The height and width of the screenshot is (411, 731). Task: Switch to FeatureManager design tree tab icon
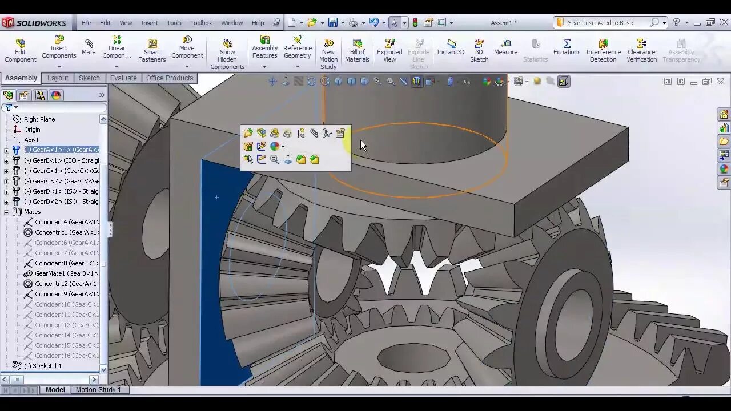(x=8, y=95)
